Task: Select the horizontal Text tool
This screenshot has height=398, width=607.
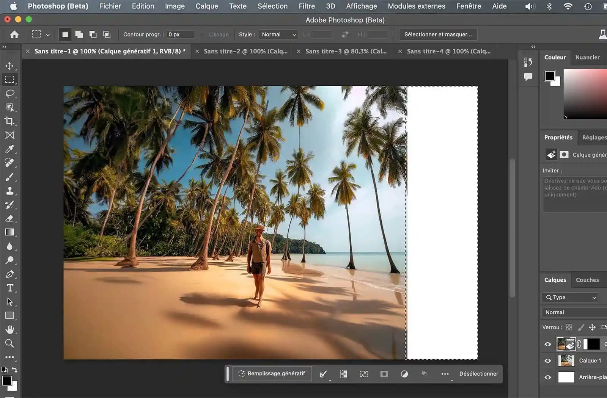Action: [10, 288]
